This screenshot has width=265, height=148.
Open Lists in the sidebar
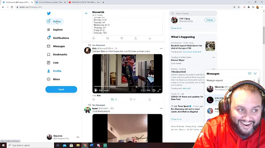coord(53,63)
